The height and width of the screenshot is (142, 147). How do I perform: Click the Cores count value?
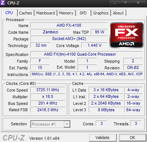[102, 123]
